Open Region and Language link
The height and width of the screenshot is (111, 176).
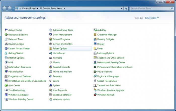coord(108,76)
